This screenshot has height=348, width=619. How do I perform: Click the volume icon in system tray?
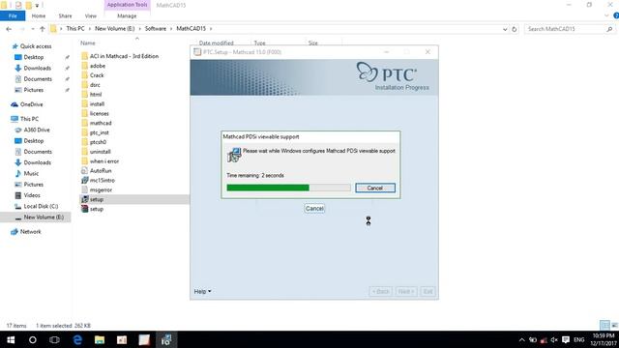click(x=554, y=339)
